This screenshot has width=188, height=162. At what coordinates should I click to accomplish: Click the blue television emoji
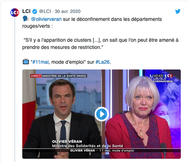click(26, 62)
